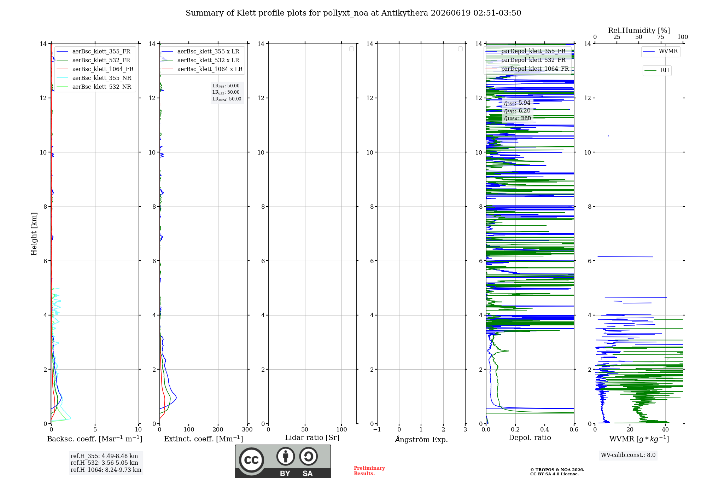Click the TROPOS & NOA copyright notice

(557, 472)
